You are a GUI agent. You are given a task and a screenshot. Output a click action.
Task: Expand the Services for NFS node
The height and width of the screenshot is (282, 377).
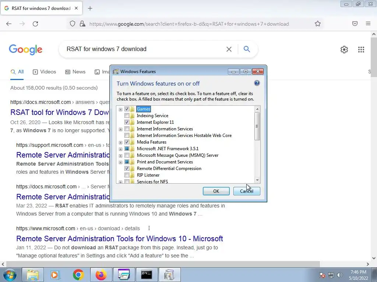coord(120,182)
